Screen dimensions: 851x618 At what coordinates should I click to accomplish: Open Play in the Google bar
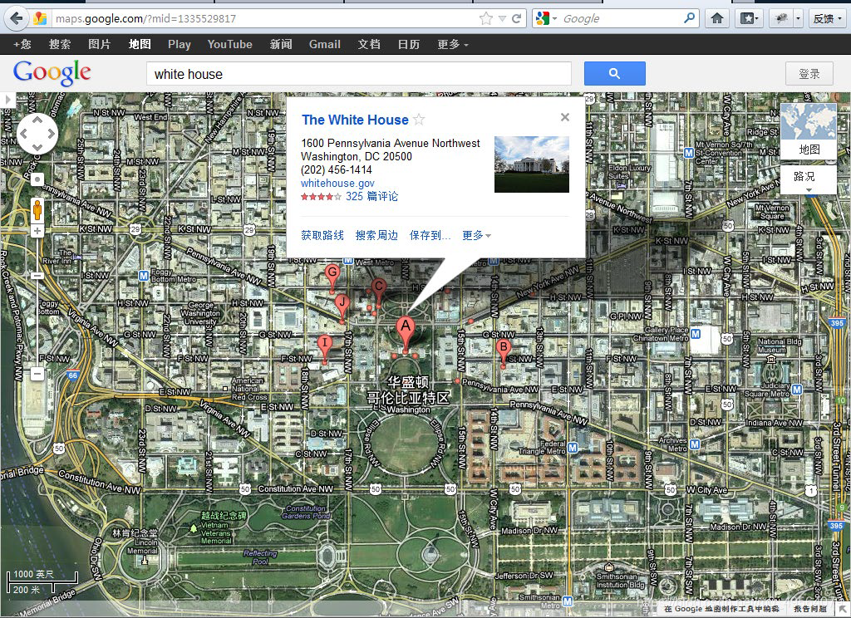[x=180, y=45]
